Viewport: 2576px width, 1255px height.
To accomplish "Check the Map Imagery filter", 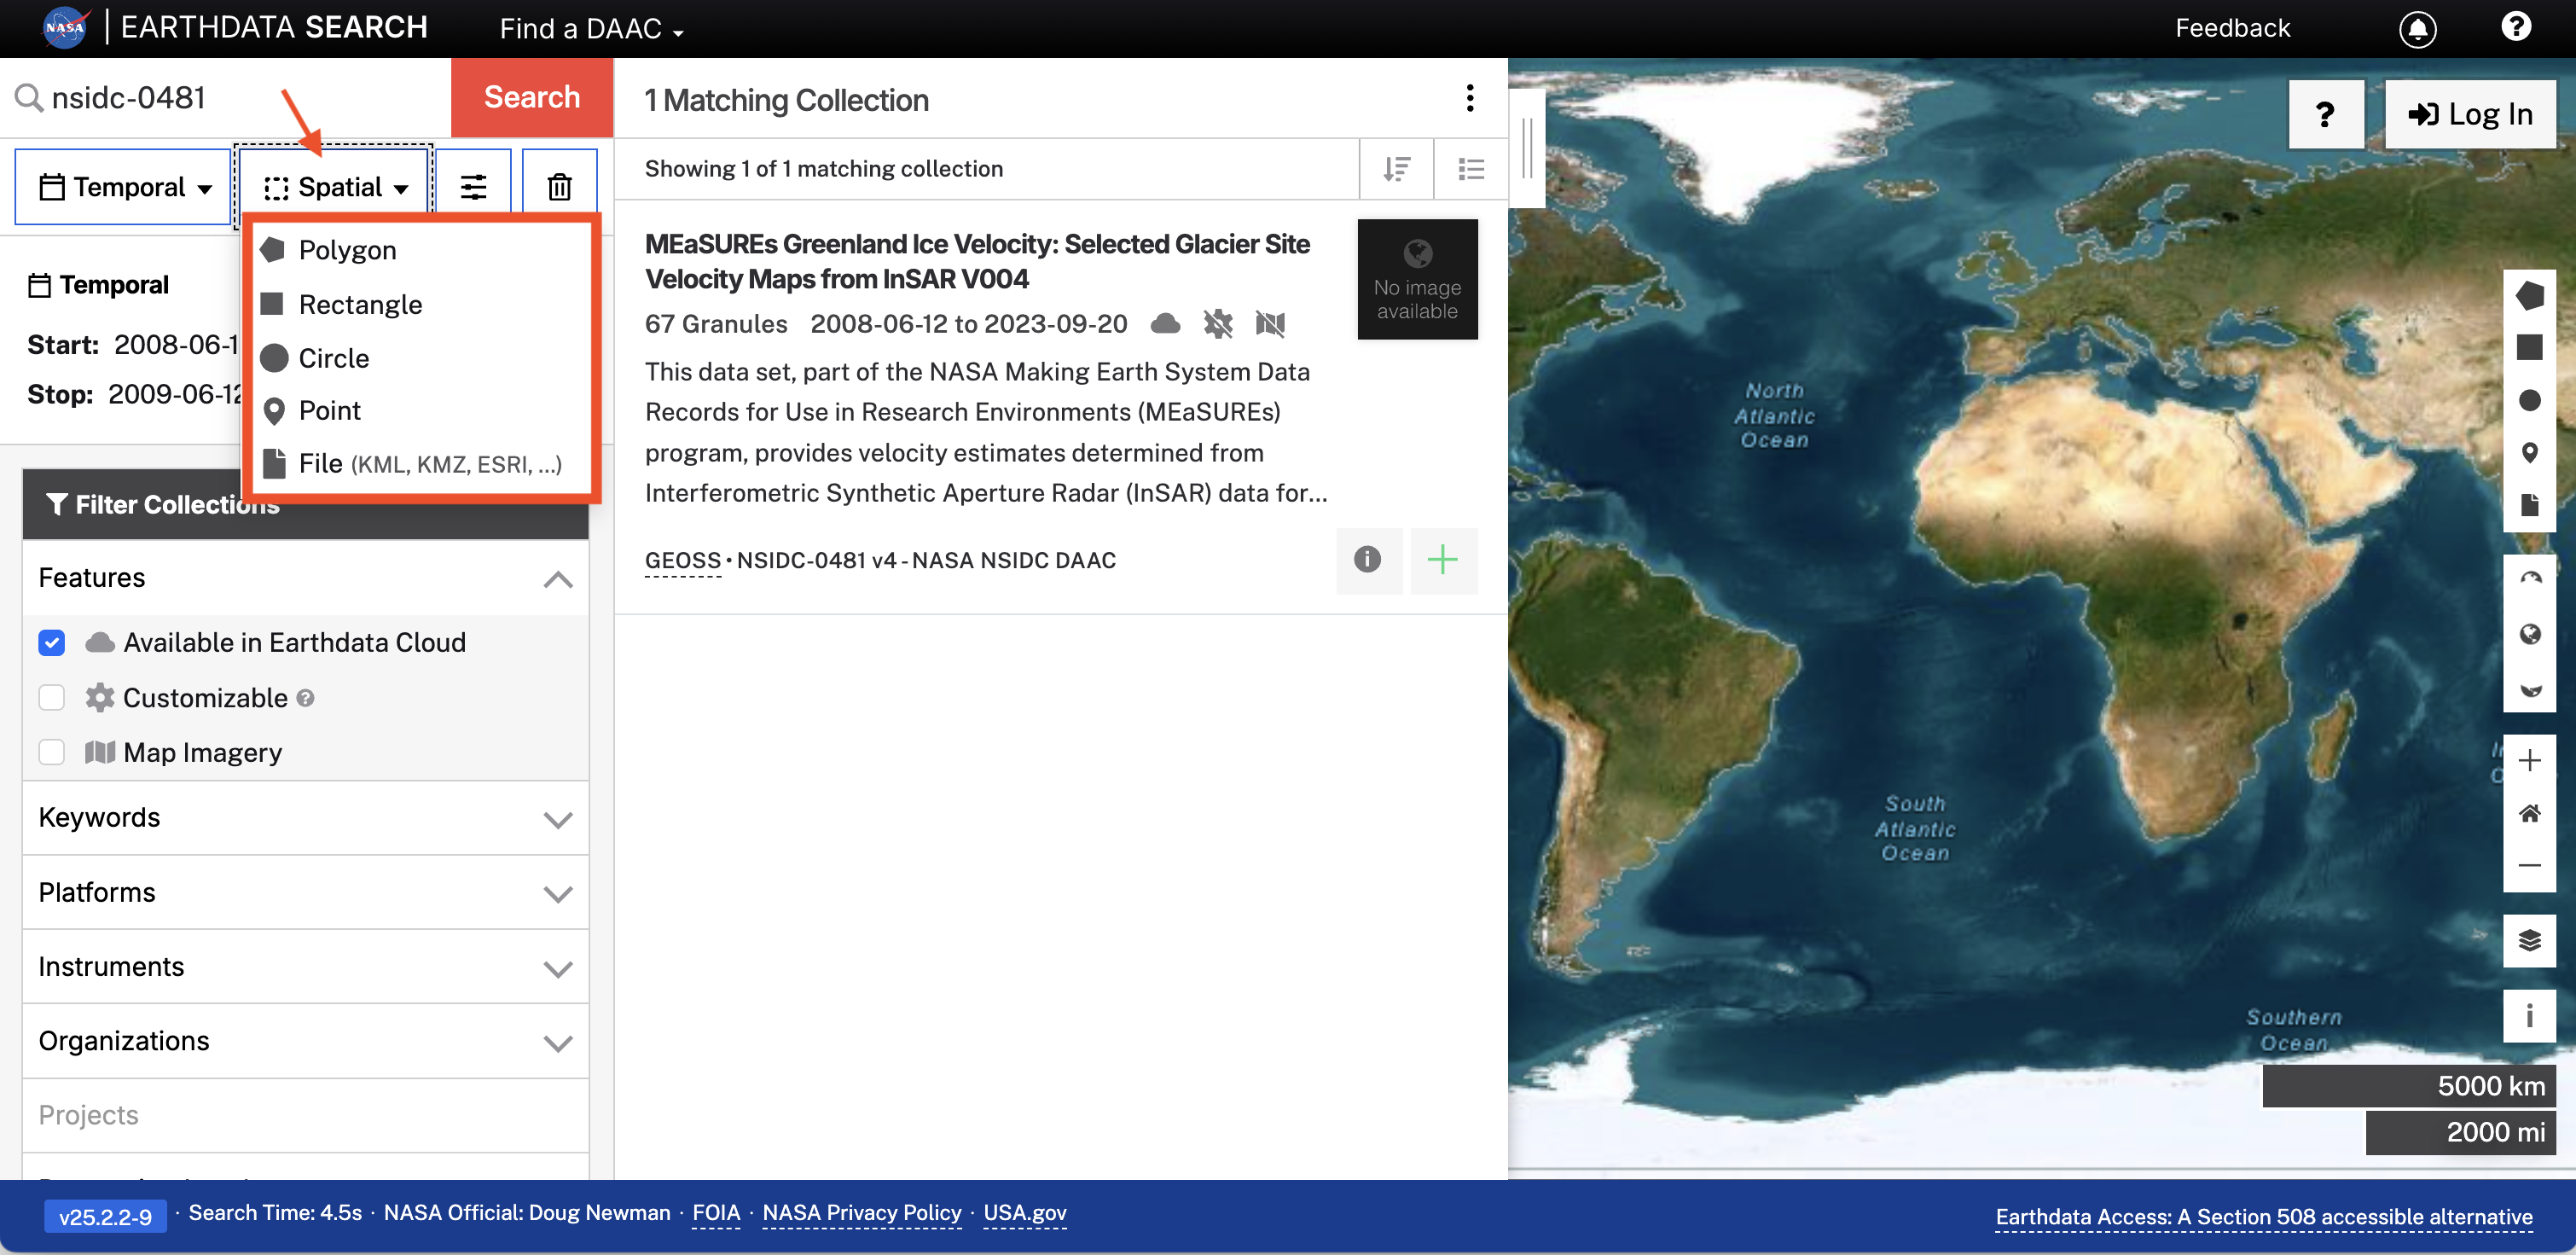I will coord(52,752).
